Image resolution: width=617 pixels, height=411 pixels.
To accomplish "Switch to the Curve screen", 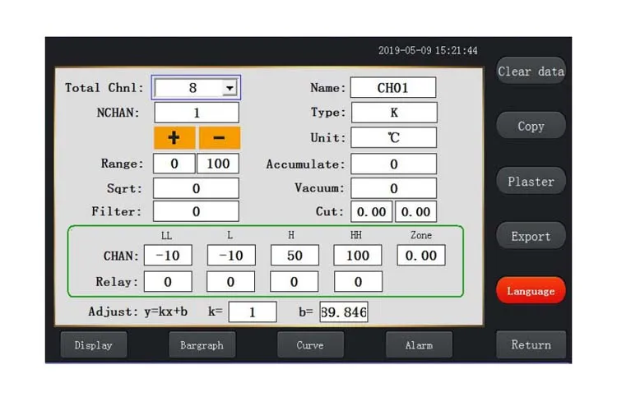I will click(310, 345).
